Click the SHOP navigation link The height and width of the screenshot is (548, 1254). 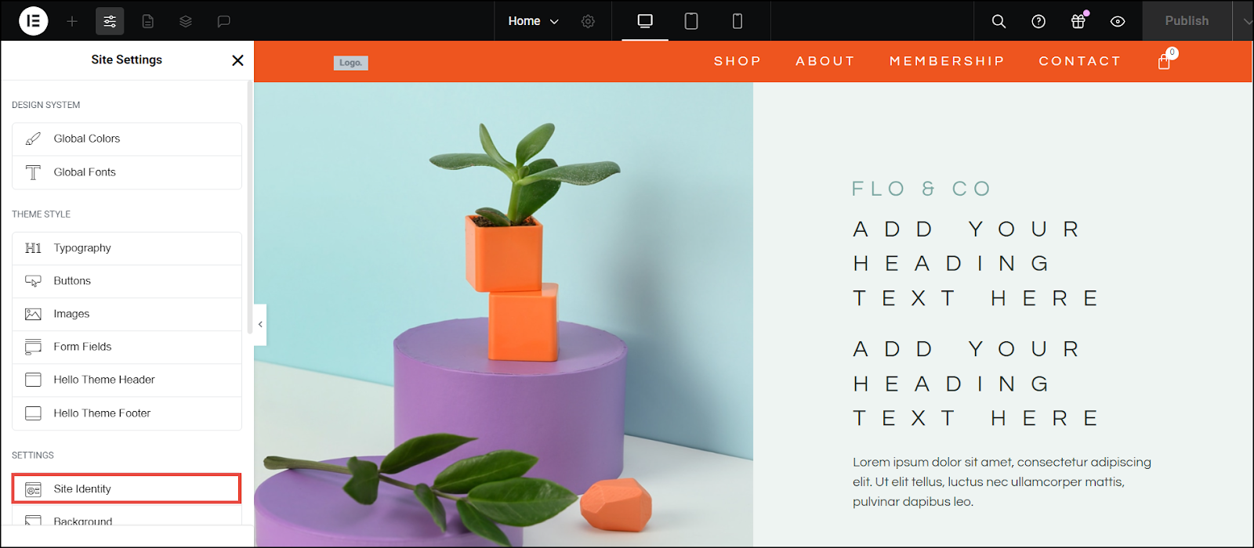(x=738, y=61)
